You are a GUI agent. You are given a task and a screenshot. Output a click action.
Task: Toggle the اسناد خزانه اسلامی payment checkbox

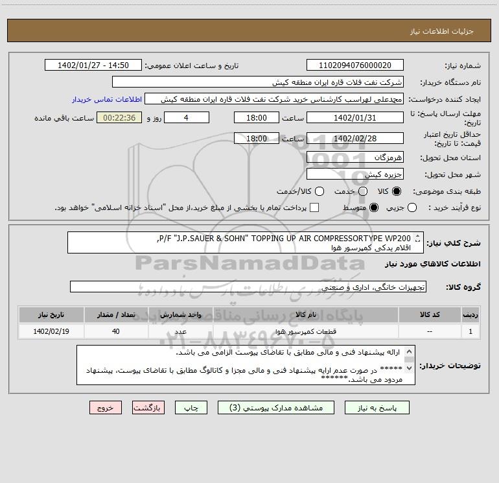314,207
